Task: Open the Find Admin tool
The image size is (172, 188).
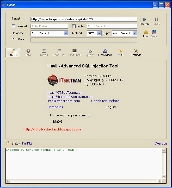Action: tap(105, 53)
